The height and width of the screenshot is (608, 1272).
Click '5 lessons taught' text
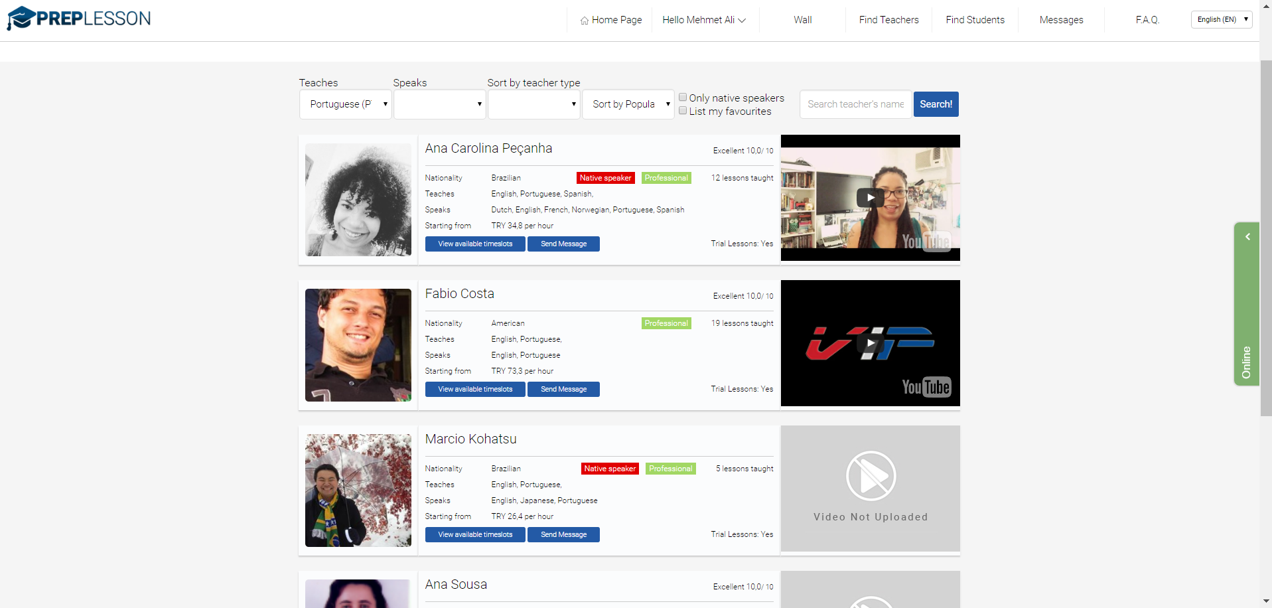pos(744,469)
